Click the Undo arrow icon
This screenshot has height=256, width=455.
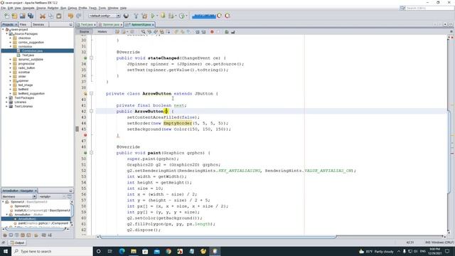[70, 16]
